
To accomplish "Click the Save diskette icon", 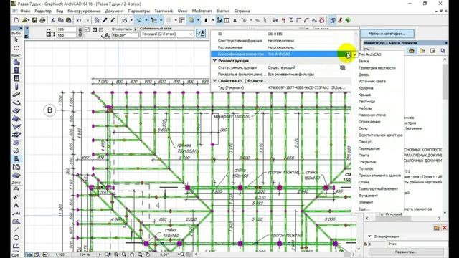I will (34, 20).
